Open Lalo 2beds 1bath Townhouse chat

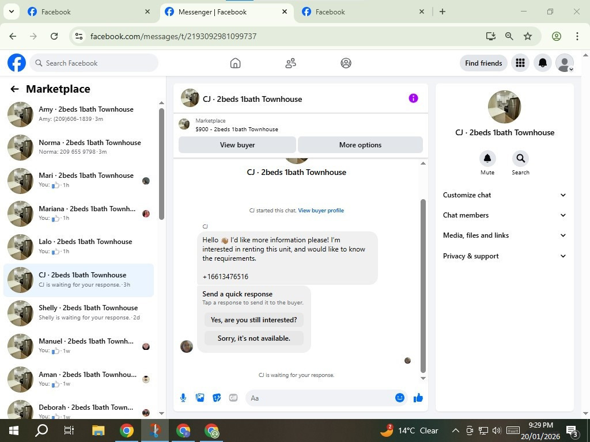79,246
